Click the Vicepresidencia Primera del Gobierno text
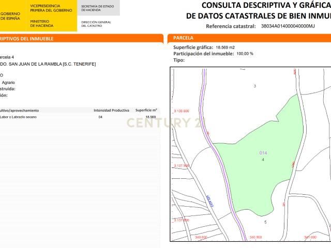 51,7
